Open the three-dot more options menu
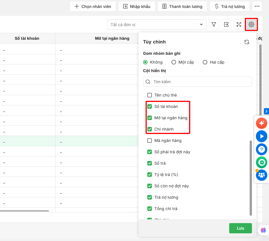The height and width of the screenshot is (241, 269). [257, 6]
